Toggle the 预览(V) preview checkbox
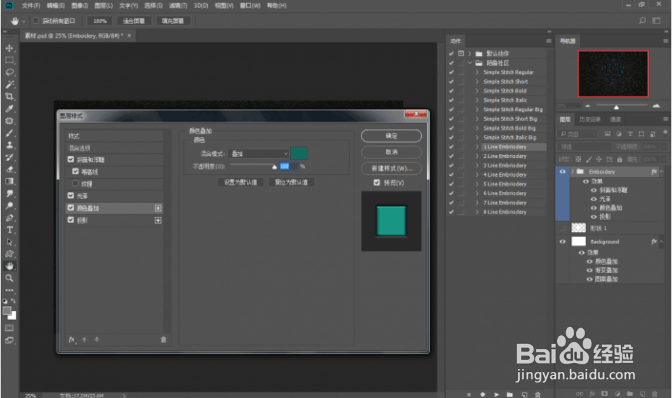Image resolution: width=672 pixels, height=398 pixels. click(377, 183)
